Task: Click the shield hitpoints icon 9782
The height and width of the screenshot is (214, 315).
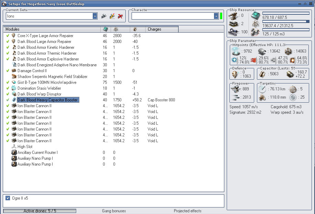Action: 236,52
